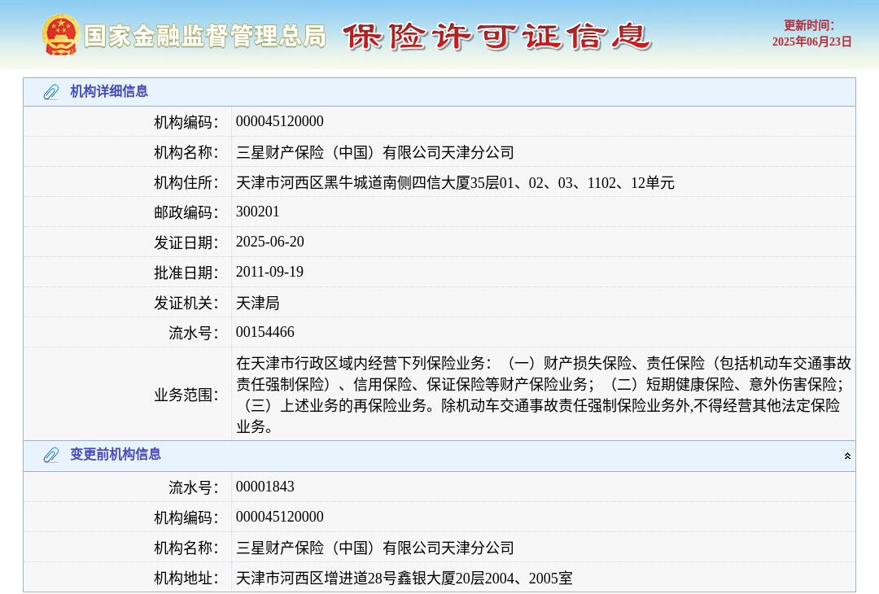879x594 pixels.
Task: Click the issue date 2025-06-20
Action: pos(269,242)
